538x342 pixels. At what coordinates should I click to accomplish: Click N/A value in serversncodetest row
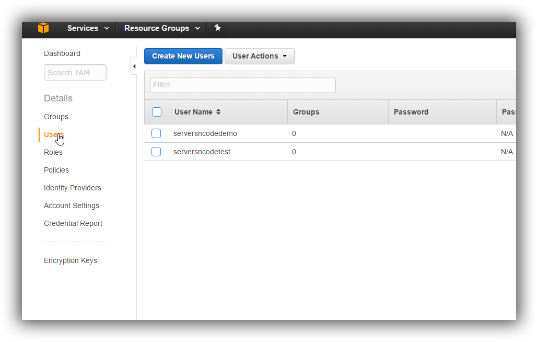click(x=507, y=152)
